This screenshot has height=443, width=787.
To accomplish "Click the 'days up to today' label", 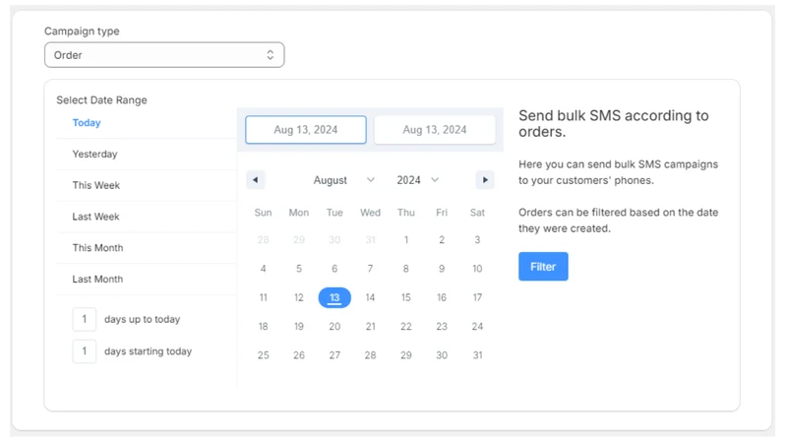I will coord(142,319).
